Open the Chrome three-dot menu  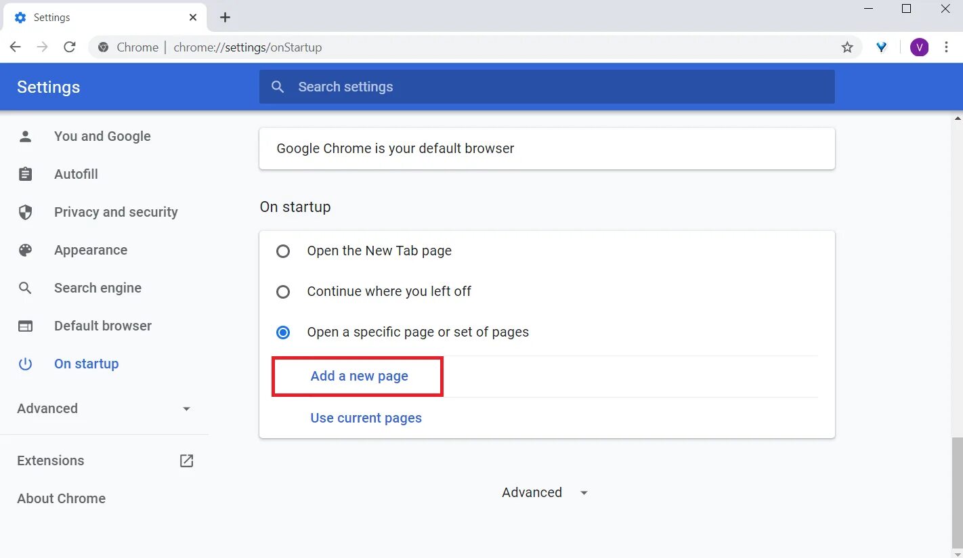pos(947,47)
